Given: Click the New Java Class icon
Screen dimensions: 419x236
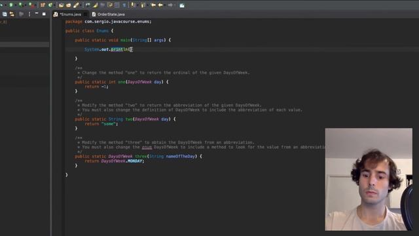Looking at the screenshot, I should (x=50, y=5).
